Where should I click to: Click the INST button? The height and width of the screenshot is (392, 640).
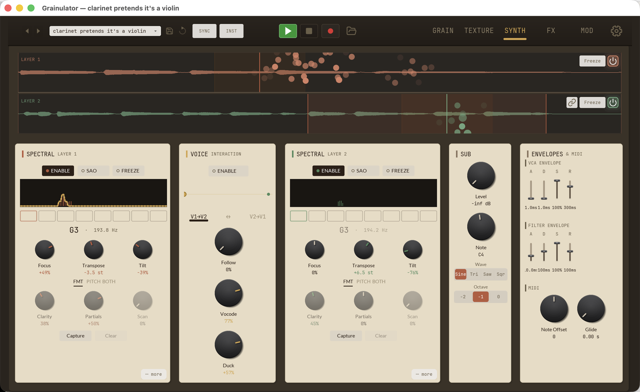[x=231, y=31]
